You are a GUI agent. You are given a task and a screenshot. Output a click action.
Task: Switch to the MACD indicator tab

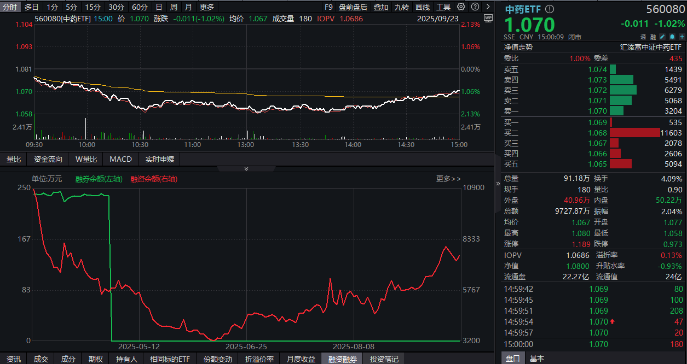pyautogui.click(x=120, y=159)
